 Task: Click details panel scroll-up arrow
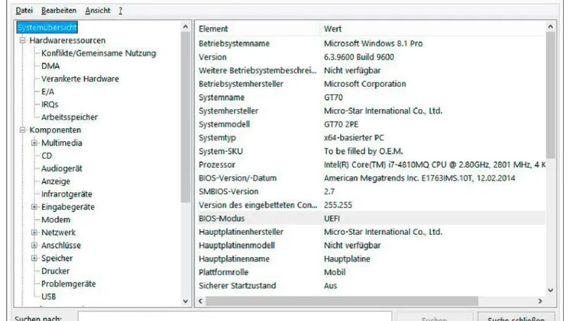click(550, 27)
